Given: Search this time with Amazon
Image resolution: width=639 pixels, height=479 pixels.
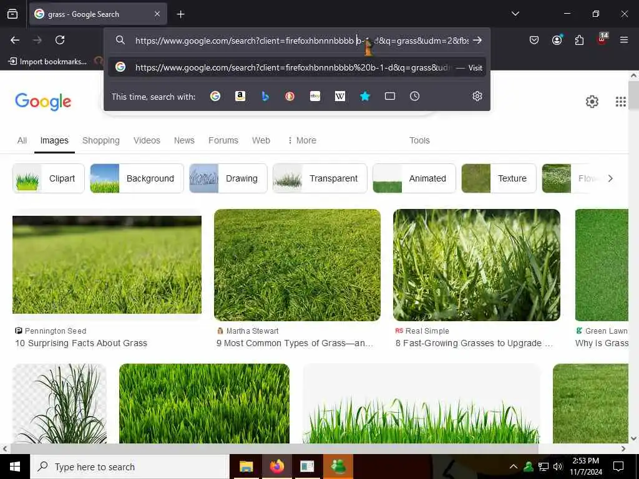Looking at the screenshot, I should 240,96.
